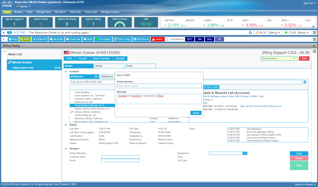Viewport: 318px width, 187px height.
Task: Click the Send button in Send SMS
Action: [x=196, y=113]
